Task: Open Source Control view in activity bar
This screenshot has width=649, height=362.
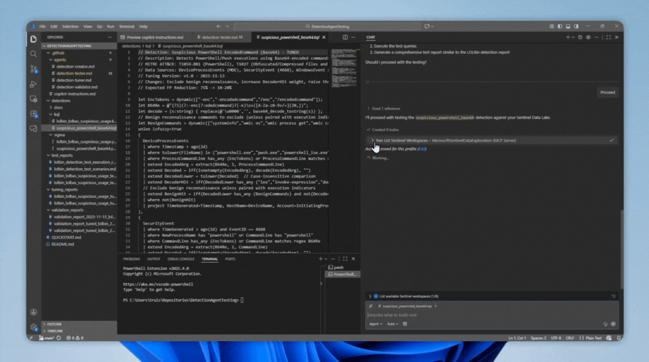Action: point(34,69)
